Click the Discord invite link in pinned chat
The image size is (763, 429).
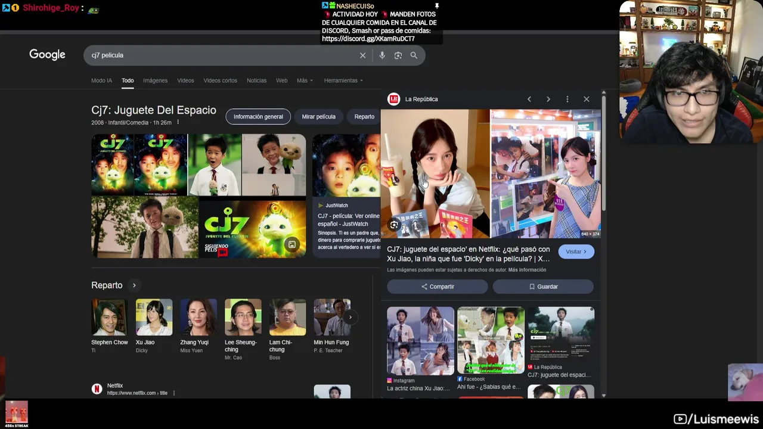click(368, 39)
